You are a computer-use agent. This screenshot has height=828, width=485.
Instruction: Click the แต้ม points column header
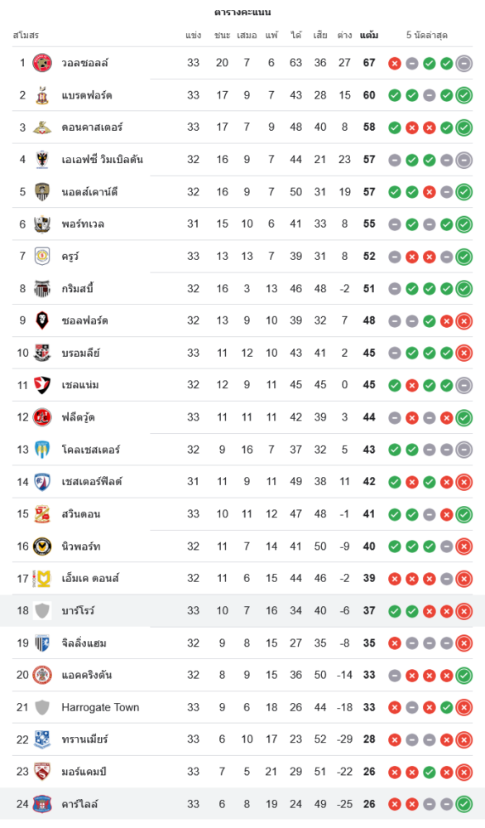[x=369, y=36]
